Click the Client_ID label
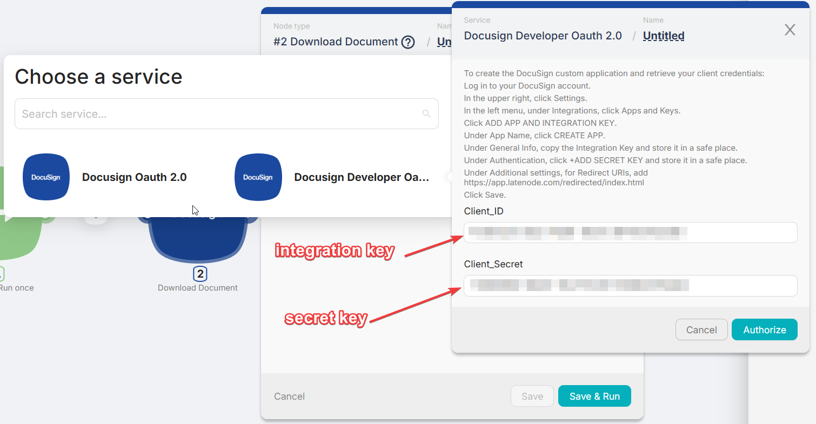This screenshot has height=424, width=816. [484, 211]
